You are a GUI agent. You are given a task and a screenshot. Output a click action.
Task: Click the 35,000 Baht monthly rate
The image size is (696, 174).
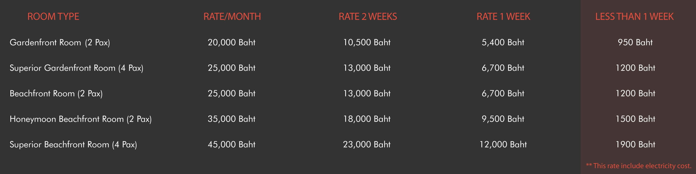click(x=232, y=119)
